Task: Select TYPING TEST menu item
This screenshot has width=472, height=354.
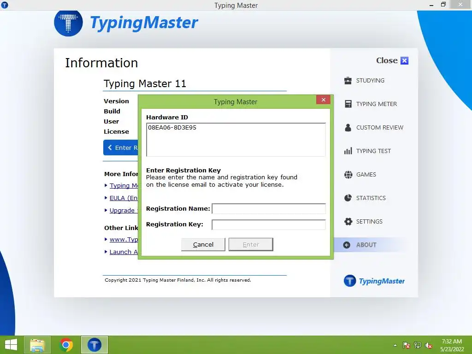Action: point(373,151)
